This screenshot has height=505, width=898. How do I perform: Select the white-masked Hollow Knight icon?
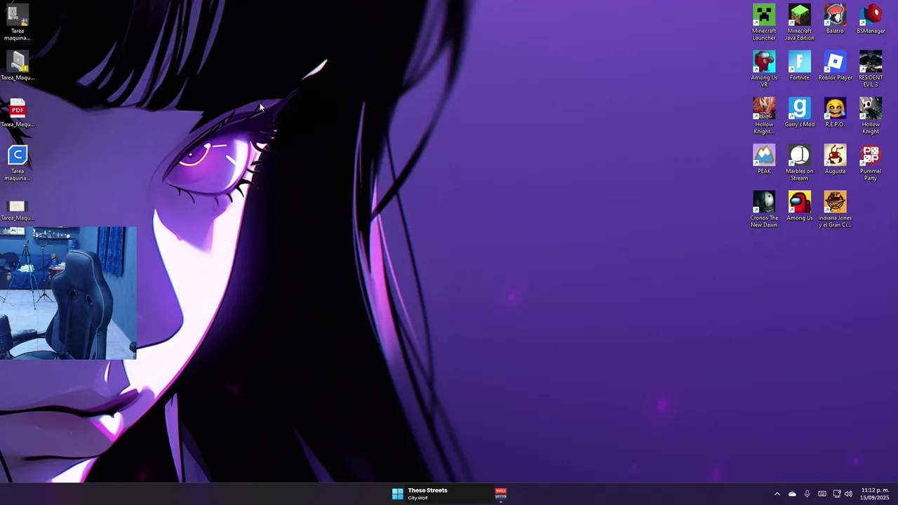tap(871, 116)
